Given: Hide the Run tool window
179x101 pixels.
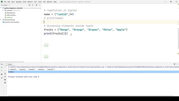Looking at the screenshot, I should (x=178, y=64).
